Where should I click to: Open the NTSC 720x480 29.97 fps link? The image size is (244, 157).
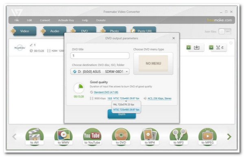126,98
